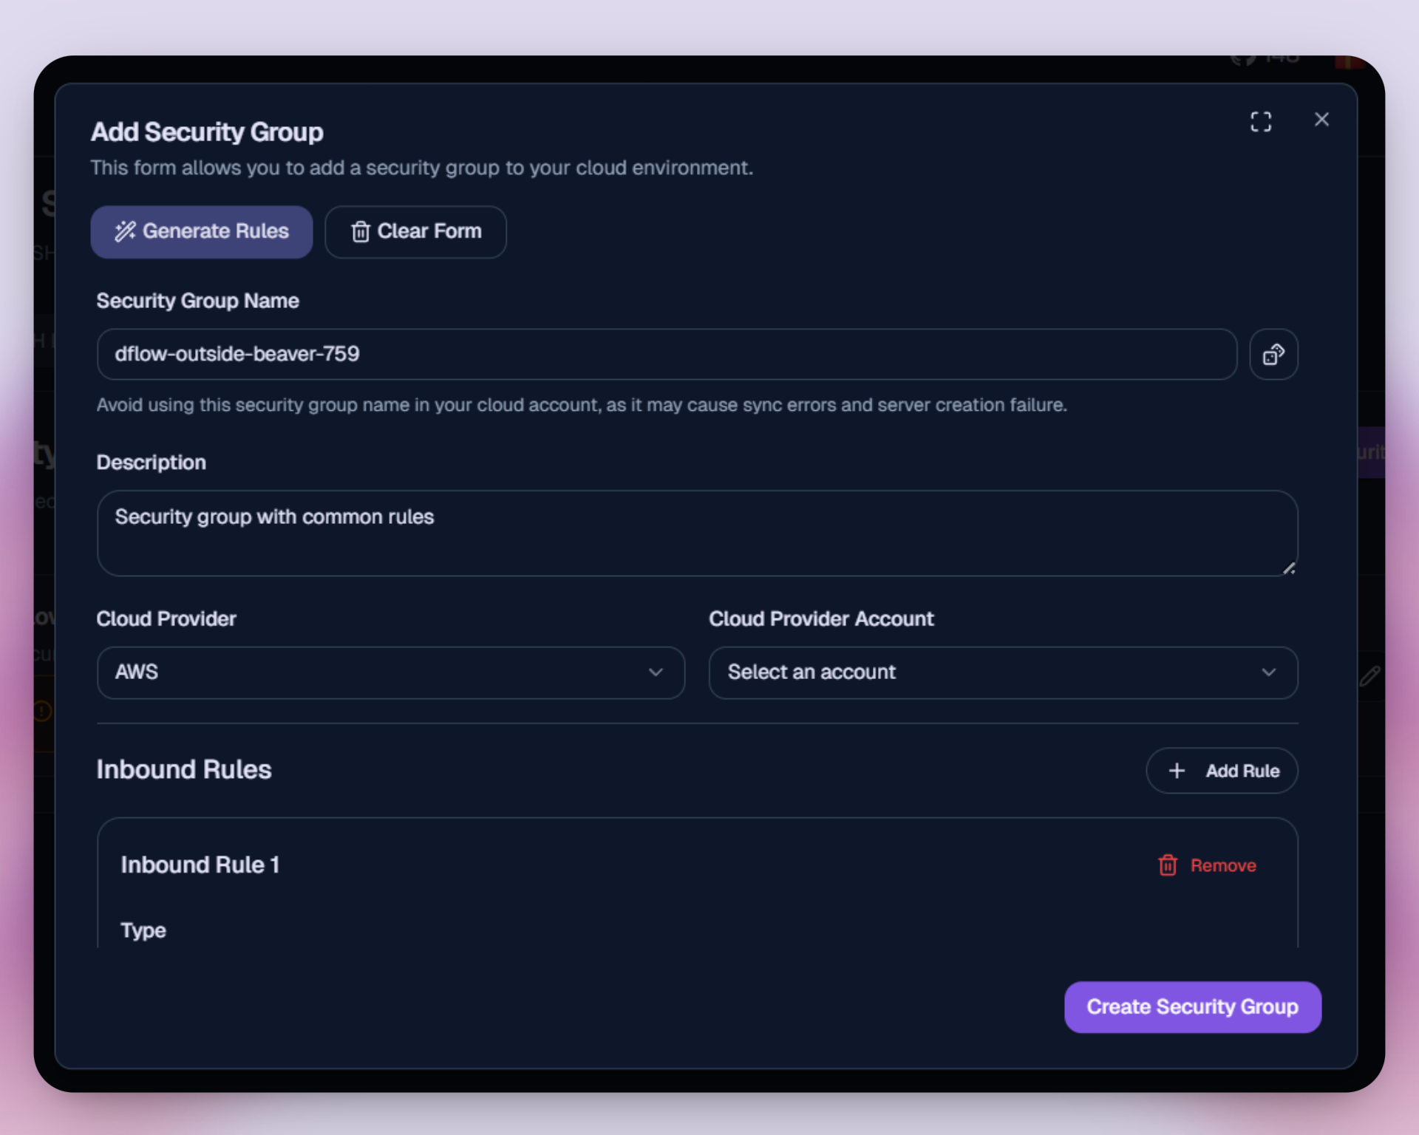
Task: Click the plus icon in Add Rule
Action: (1177, 771)
